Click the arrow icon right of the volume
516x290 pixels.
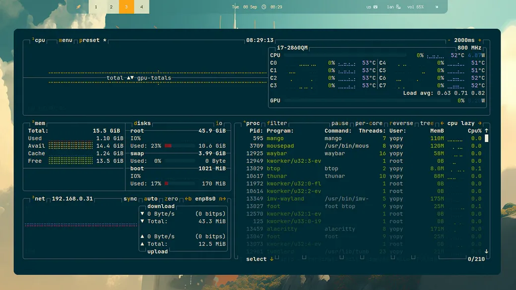pos(437,7)
